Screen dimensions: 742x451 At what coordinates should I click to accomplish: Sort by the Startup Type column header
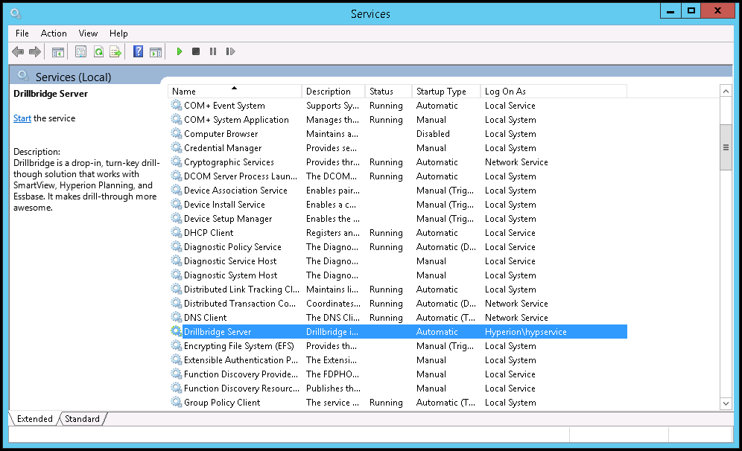pos(445,92)
